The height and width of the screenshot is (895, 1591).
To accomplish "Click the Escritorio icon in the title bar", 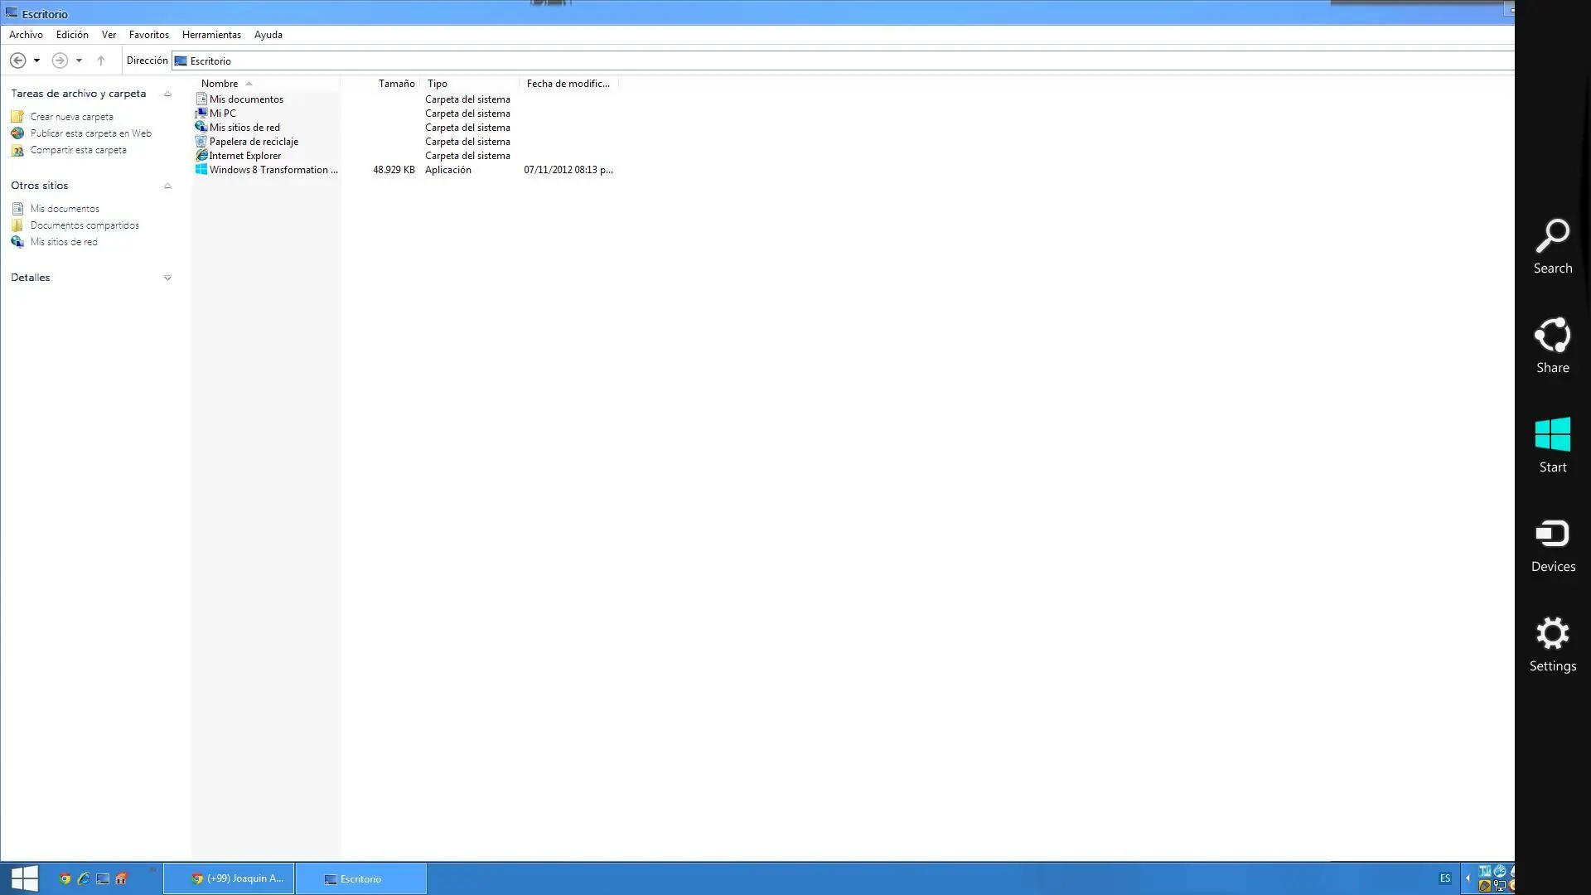I will (x=12, y=13).
